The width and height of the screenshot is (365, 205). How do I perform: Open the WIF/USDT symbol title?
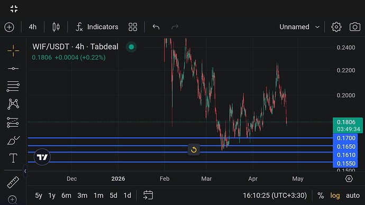[x=75, y=46]
